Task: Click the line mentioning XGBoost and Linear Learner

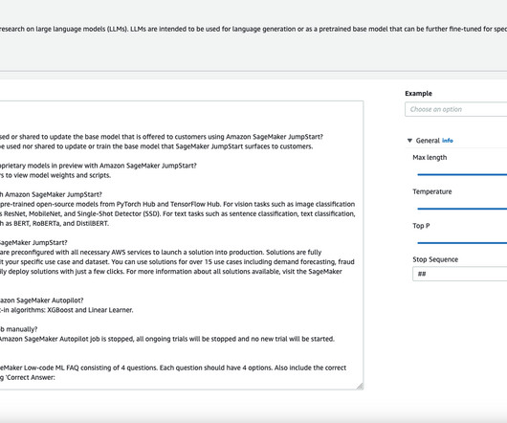Action: 67,310
